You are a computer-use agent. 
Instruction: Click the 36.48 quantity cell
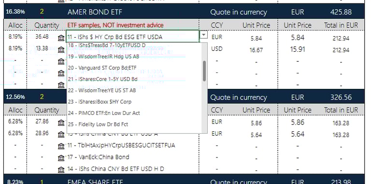[42, 37]
